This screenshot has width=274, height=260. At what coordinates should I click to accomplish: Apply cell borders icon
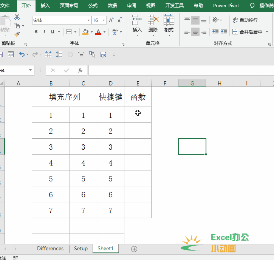click(x=69, y=32)
